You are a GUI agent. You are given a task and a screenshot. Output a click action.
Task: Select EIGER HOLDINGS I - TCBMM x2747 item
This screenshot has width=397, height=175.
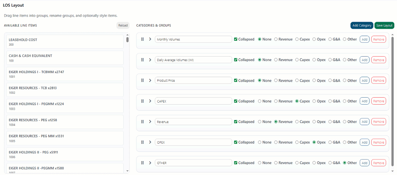coord(65,74)
